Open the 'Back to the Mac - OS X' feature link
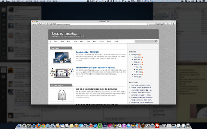 click(x=87, y=52)
